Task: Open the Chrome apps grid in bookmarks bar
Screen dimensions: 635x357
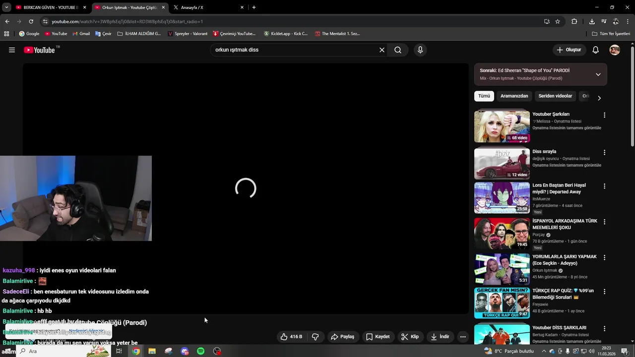Action: (6, 34)
